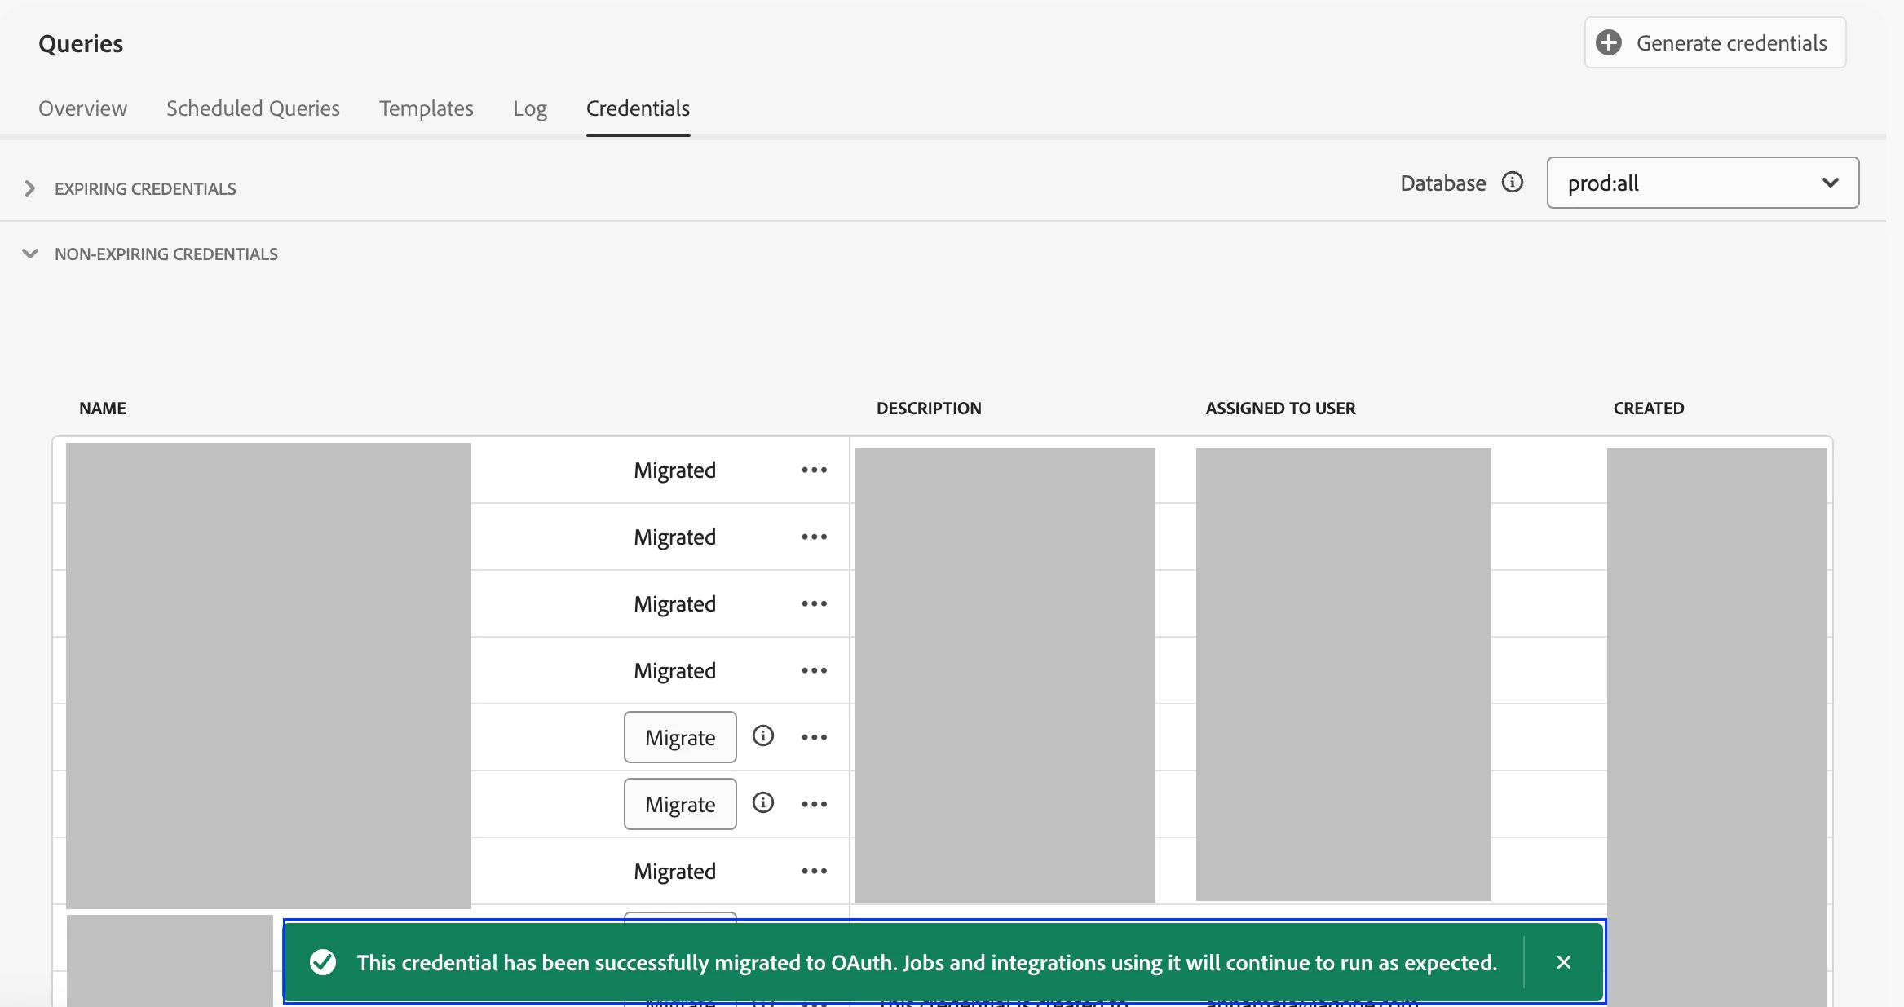The image size is (1904, 1007).
Task: Click info icon beside first Migrate button
Action: [762, 736]
